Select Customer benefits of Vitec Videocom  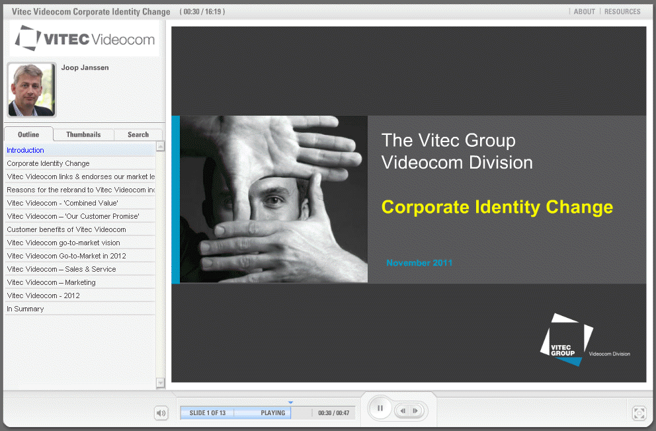click(80, 229)
